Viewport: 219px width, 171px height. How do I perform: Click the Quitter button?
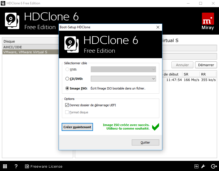click(x=145, y=142)
